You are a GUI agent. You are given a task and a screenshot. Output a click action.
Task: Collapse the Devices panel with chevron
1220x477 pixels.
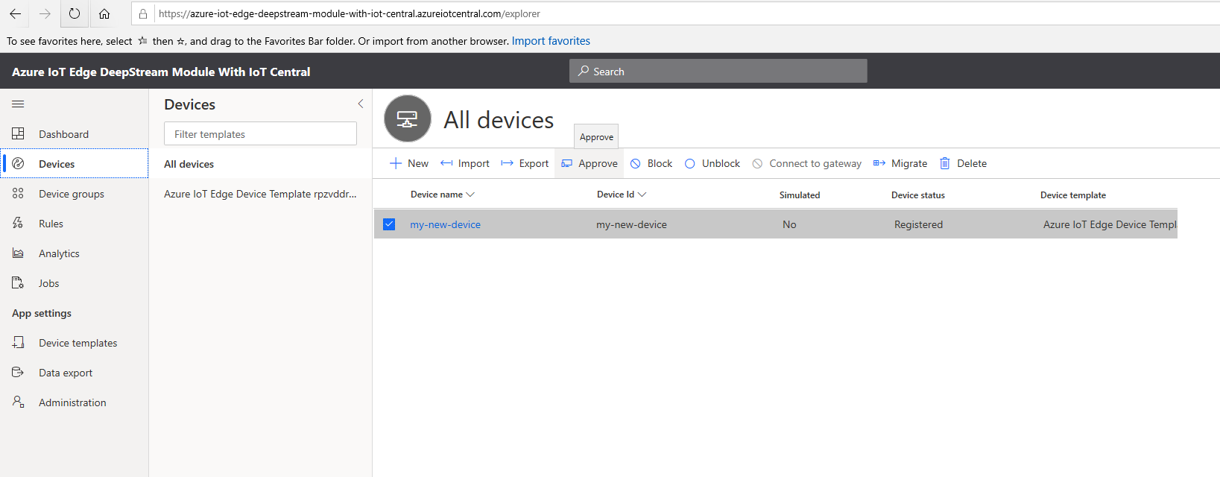coord(361,104)
